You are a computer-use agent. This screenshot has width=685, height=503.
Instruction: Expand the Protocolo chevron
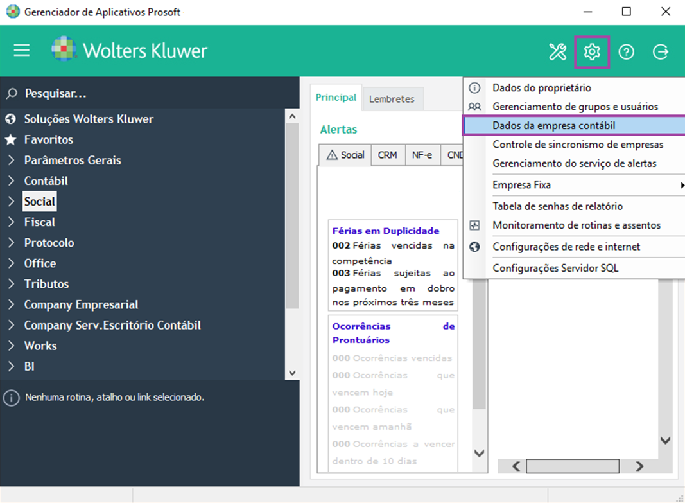tap(12, 243)
